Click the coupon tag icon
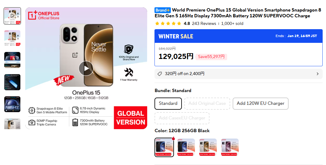 (x=160, y=74)
